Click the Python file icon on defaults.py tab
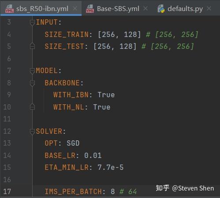 [x=161, y=9]
